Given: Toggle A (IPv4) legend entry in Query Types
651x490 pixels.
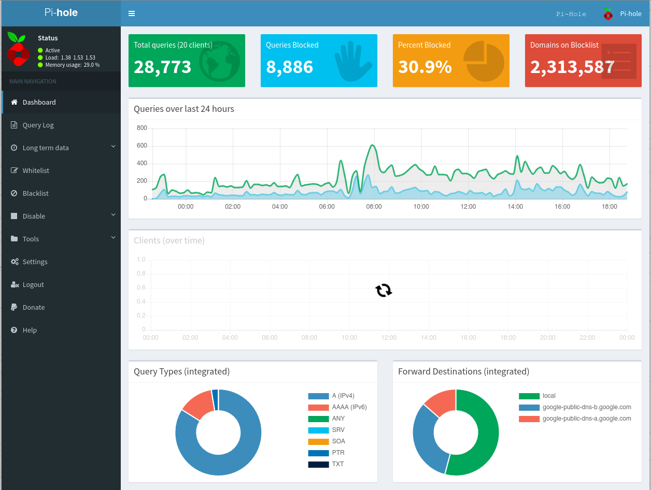Looking at the screenshot, I should click(337, 396).
